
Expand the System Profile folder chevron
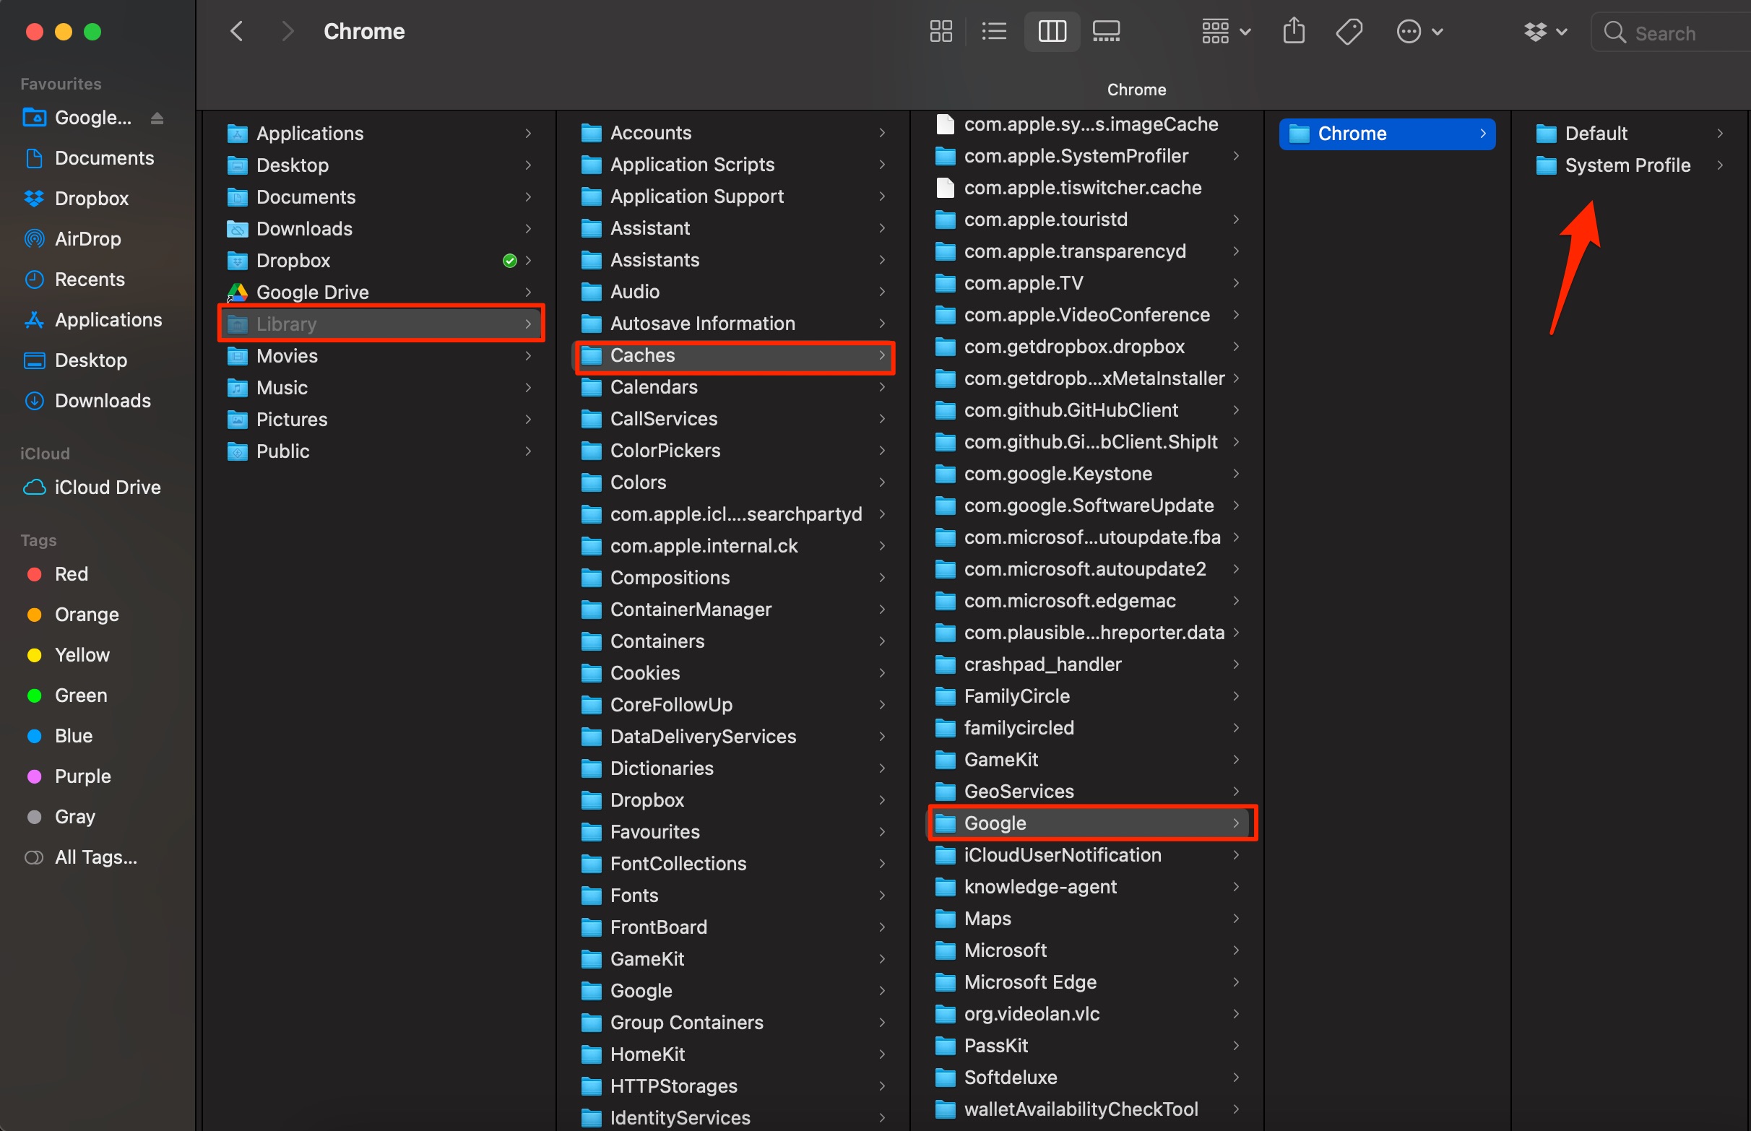1719,165
